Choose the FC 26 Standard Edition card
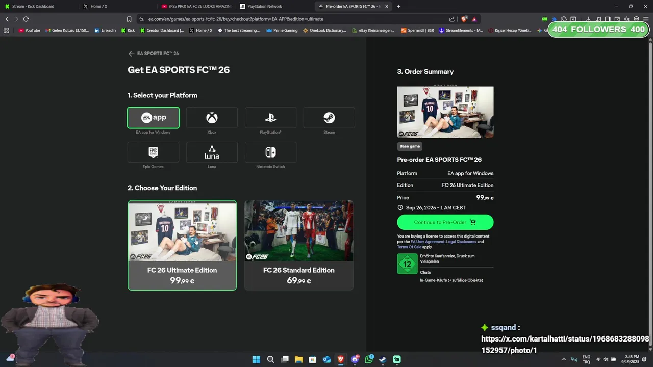653x367 pixels. point(299,245)
